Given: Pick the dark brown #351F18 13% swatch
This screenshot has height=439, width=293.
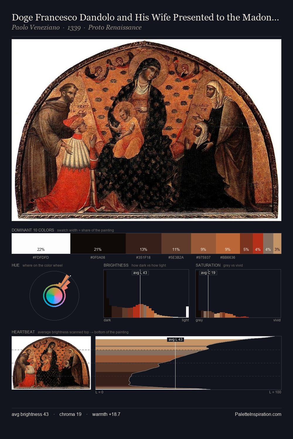Looking at the screenshot, I should (x=144, y=243).
